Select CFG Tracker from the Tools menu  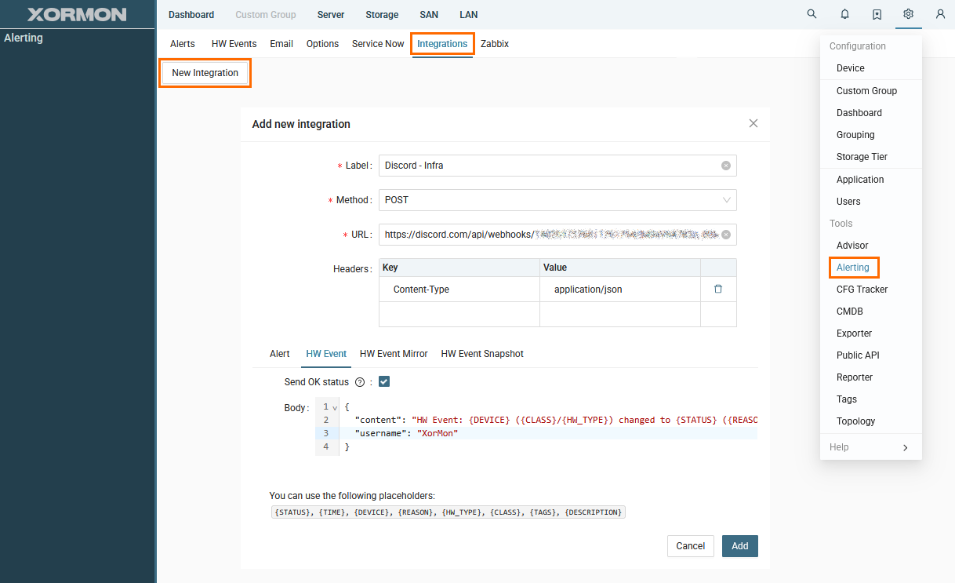[862, 290]
